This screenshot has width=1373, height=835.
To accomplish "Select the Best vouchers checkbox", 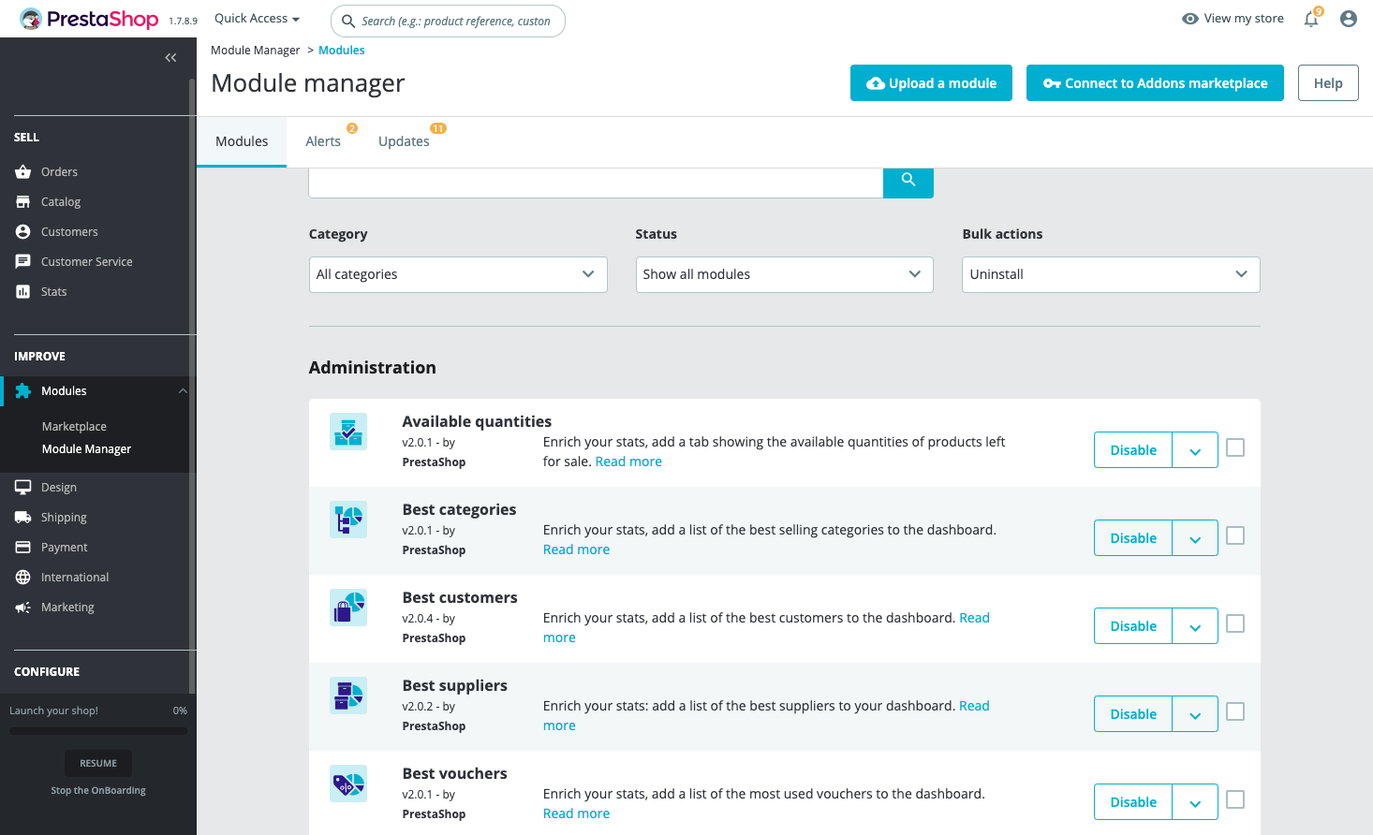I will 1235,799.
